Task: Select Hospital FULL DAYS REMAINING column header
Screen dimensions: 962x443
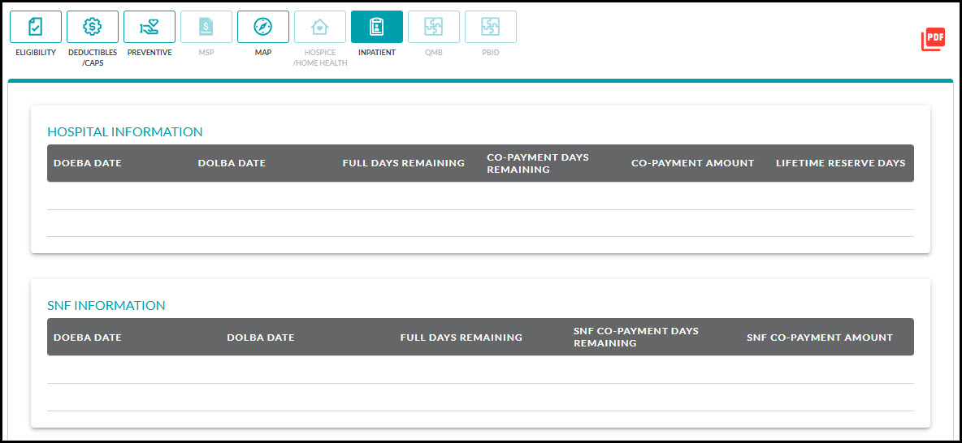Action: point(403,163)
